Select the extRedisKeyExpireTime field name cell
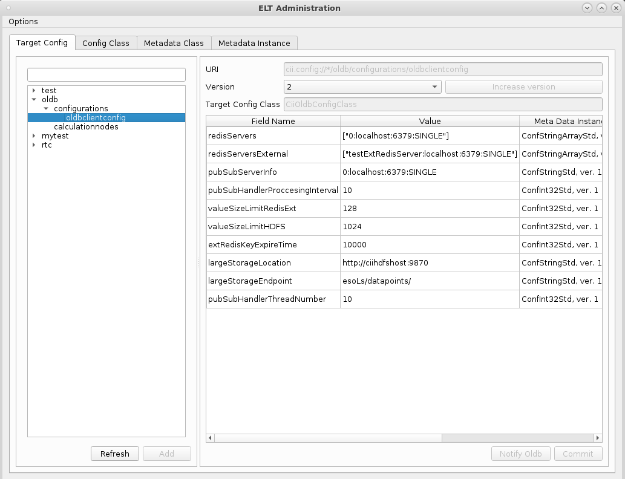This screenshot has height=479, width=625. (273, 245)
